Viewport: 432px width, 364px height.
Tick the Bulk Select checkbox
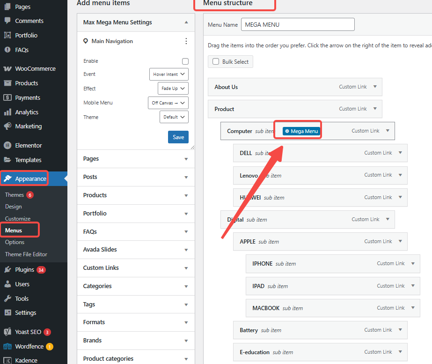[x=216, y=61]
